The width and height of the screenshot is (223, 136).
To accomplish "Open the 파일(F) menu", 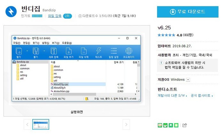I will click(17, 43).
